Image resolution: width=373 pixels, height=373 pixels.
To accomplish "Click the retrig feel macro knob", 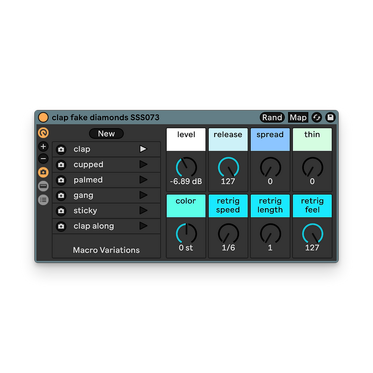I will pyautogui.click(x=312, y=233).
